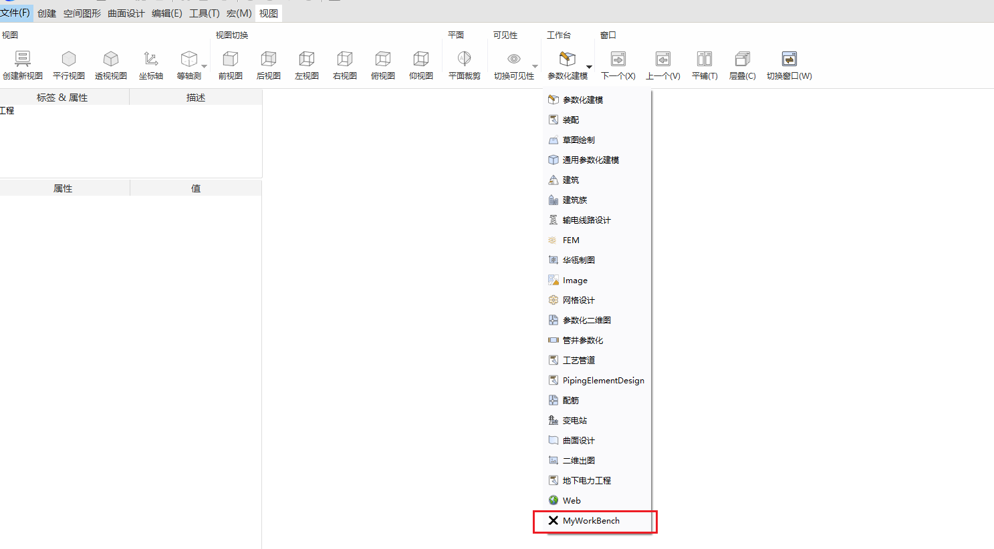The image size is (994, 549).
Task: Choose MyWorkBench from the workbench list
Action: click(591, 521)
